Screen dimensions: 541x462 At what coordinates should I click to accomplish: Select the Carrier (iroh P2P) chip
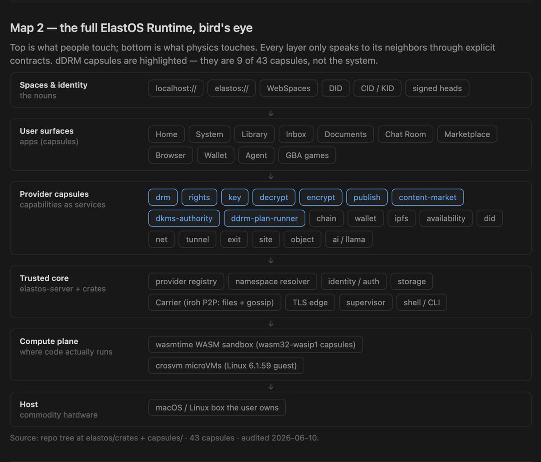215,302
